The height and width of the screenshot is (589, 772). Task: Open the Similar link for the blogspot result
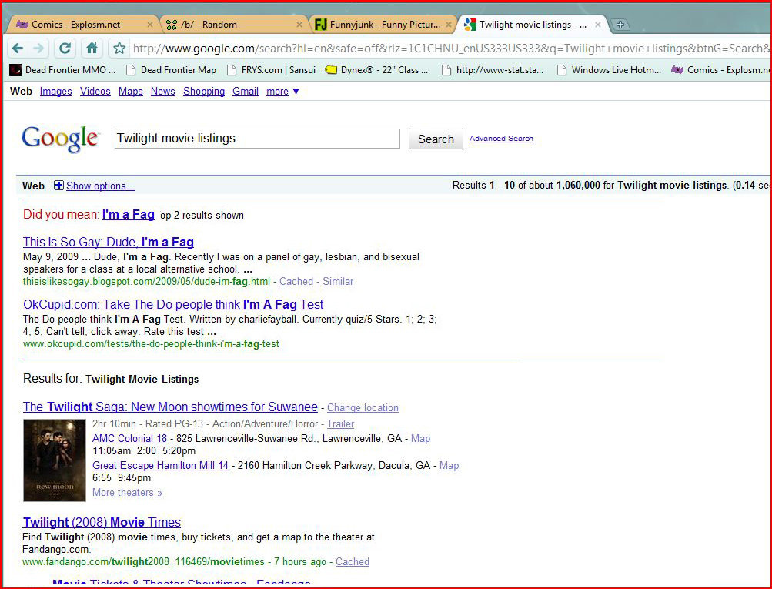click(x=338, y=281)
